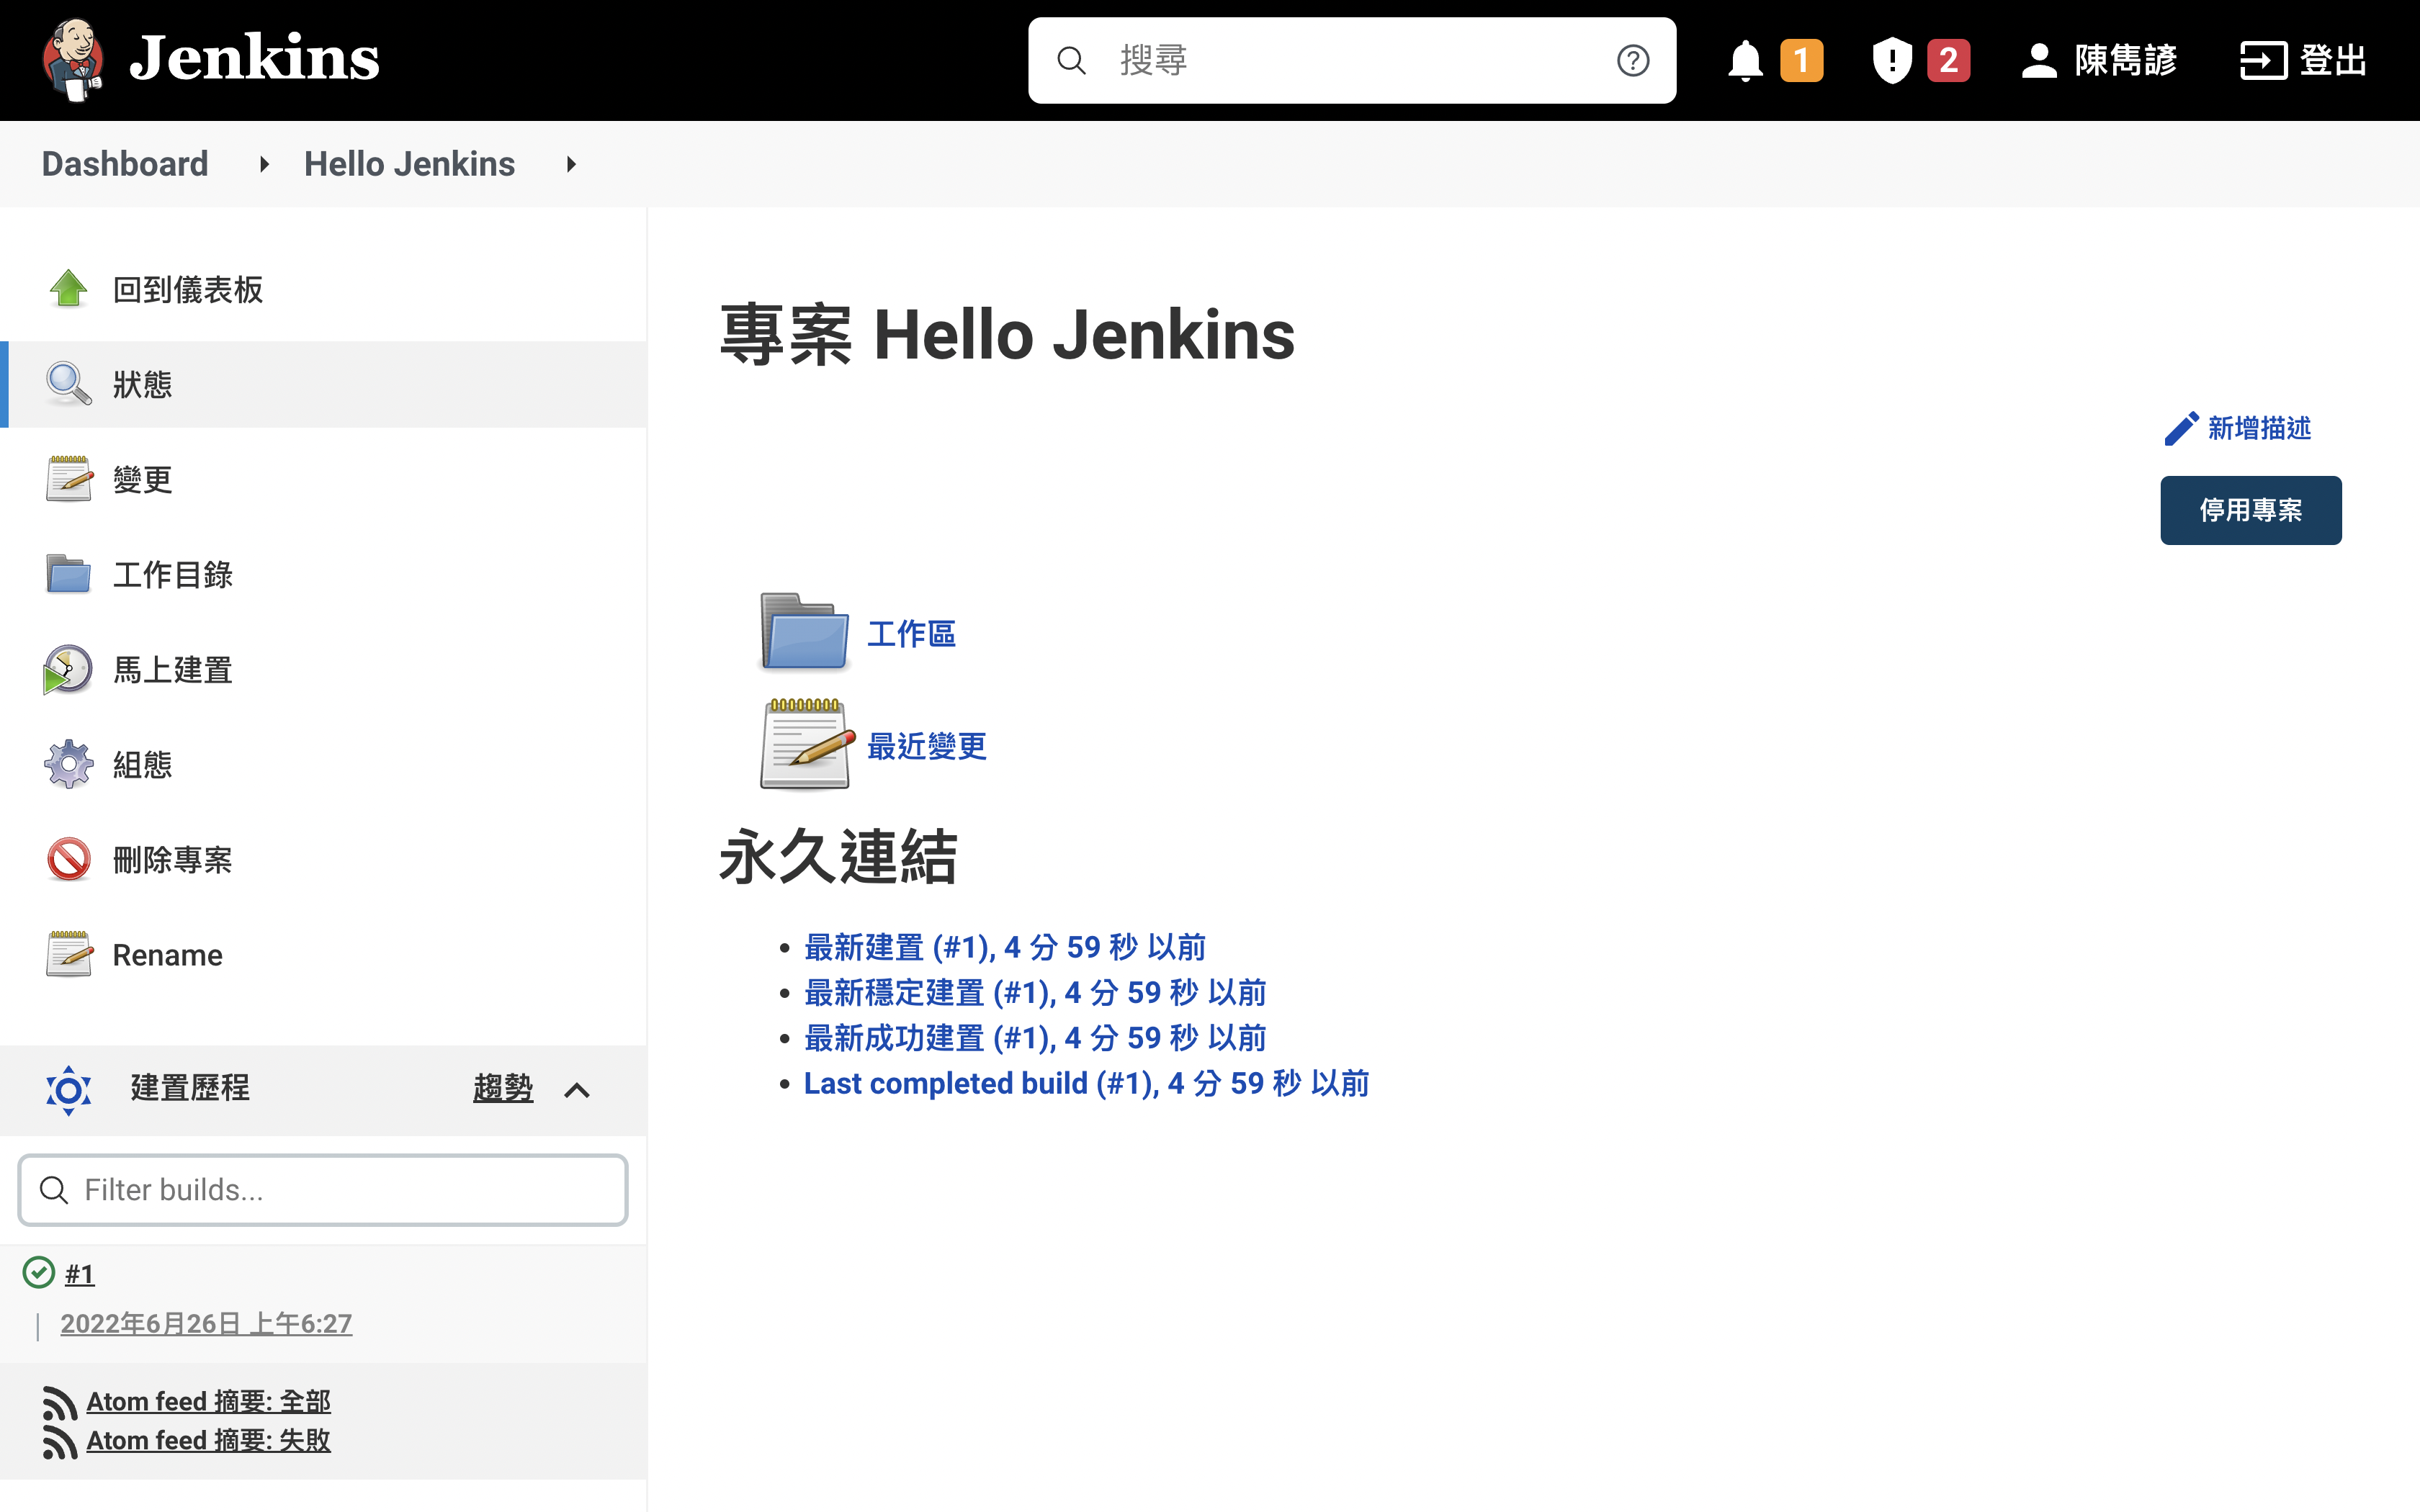Click the Jenkins butler logo
Screen dimensions: 2420x1512
pyautogui.click(x=72, y=60)
